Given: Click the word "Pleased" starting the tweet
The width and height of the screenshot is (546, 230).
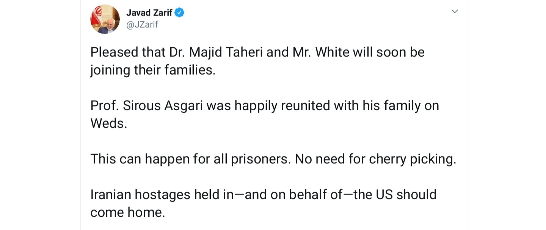Looking at the screenshot, I should (x=114, y=52).
